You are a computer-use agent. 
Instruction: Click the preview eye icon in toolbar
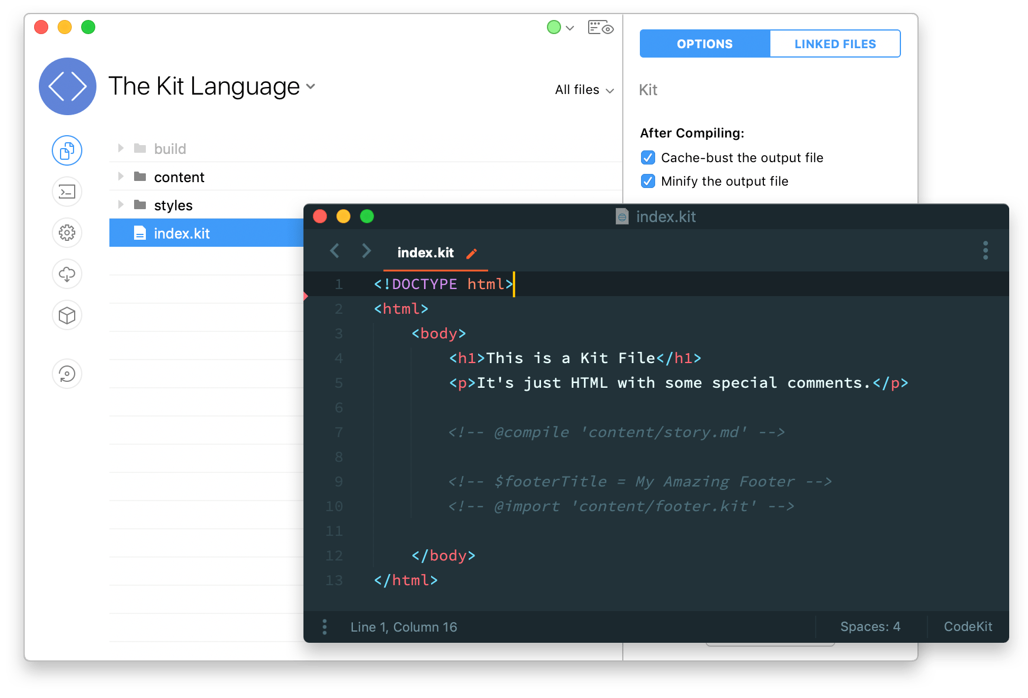pos(600,28)
